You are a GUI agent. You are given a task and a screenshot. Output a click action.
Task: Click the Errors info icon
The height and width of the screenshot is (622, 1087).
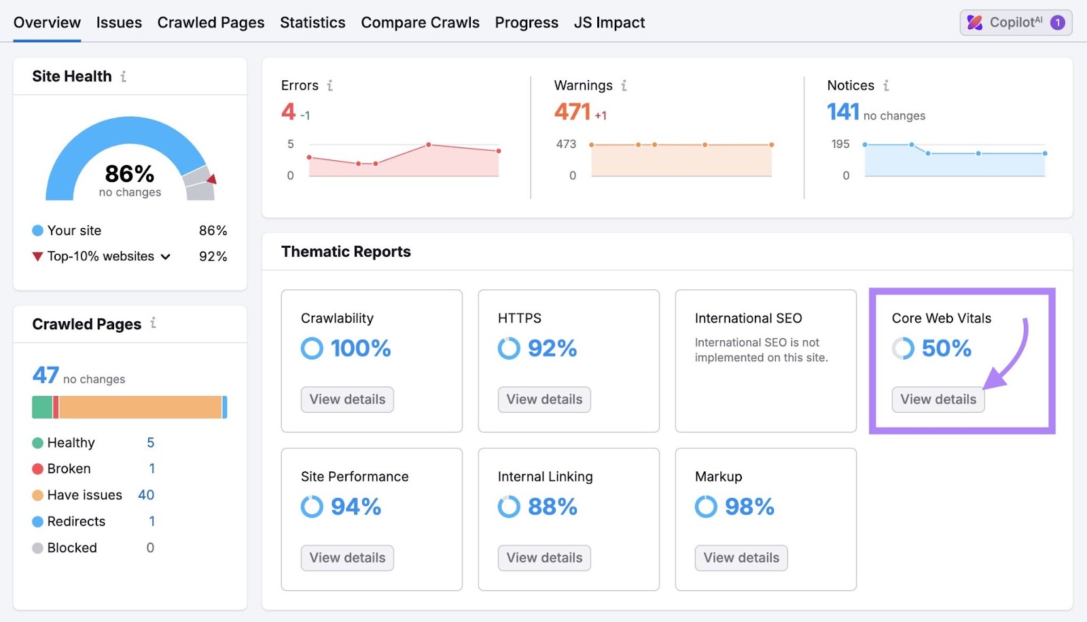coord(330,86)
